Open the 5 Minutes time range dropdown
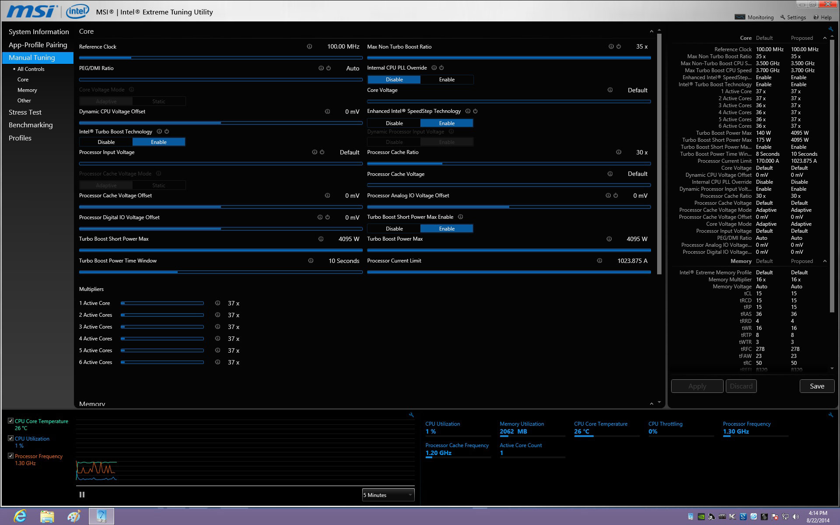840x525 pixels. click(x=388, y=495)
